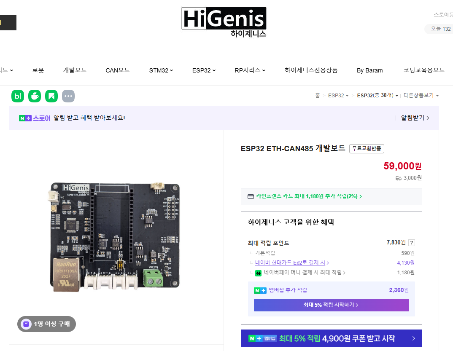Click 최대 5% 적립 시작하기 button
Viewport: 453px width, 351px height.
(331, 305)
